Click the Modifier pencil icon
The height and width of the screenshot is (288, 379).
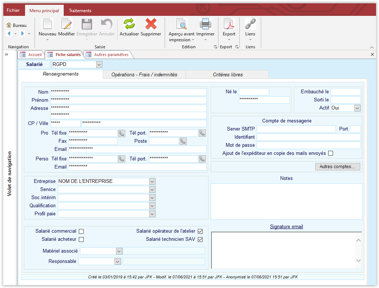click(67, 24)
